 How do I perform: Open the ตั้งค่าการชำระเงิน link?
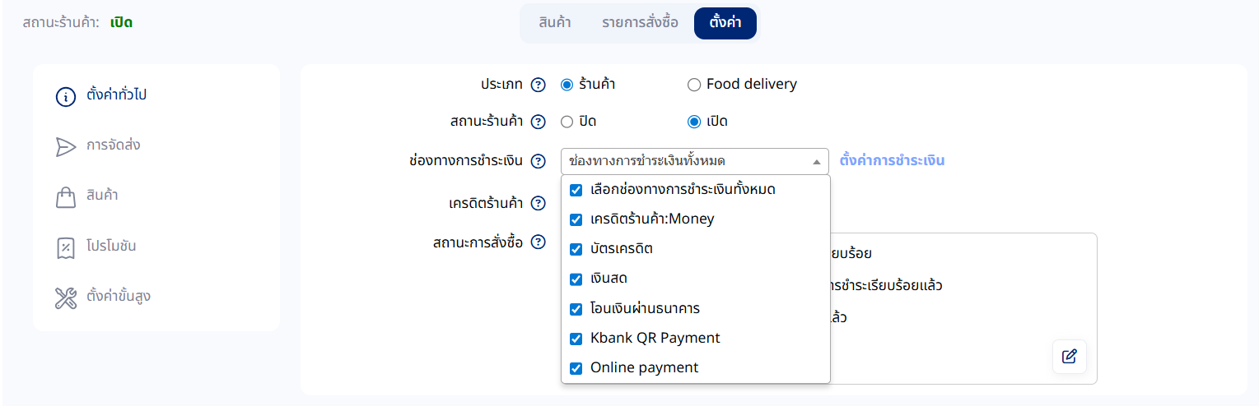click(x=892, y=161)
